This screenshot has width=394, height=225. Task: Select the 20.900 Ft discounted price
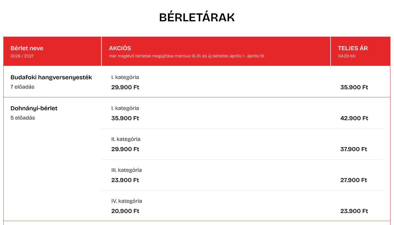tap(125, 211)
